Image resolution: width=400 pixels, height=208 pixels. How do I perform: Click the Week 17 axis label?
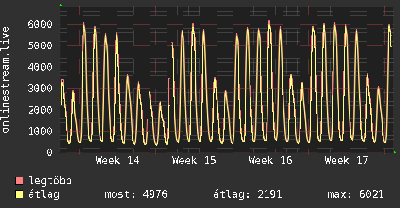[347, 161]
